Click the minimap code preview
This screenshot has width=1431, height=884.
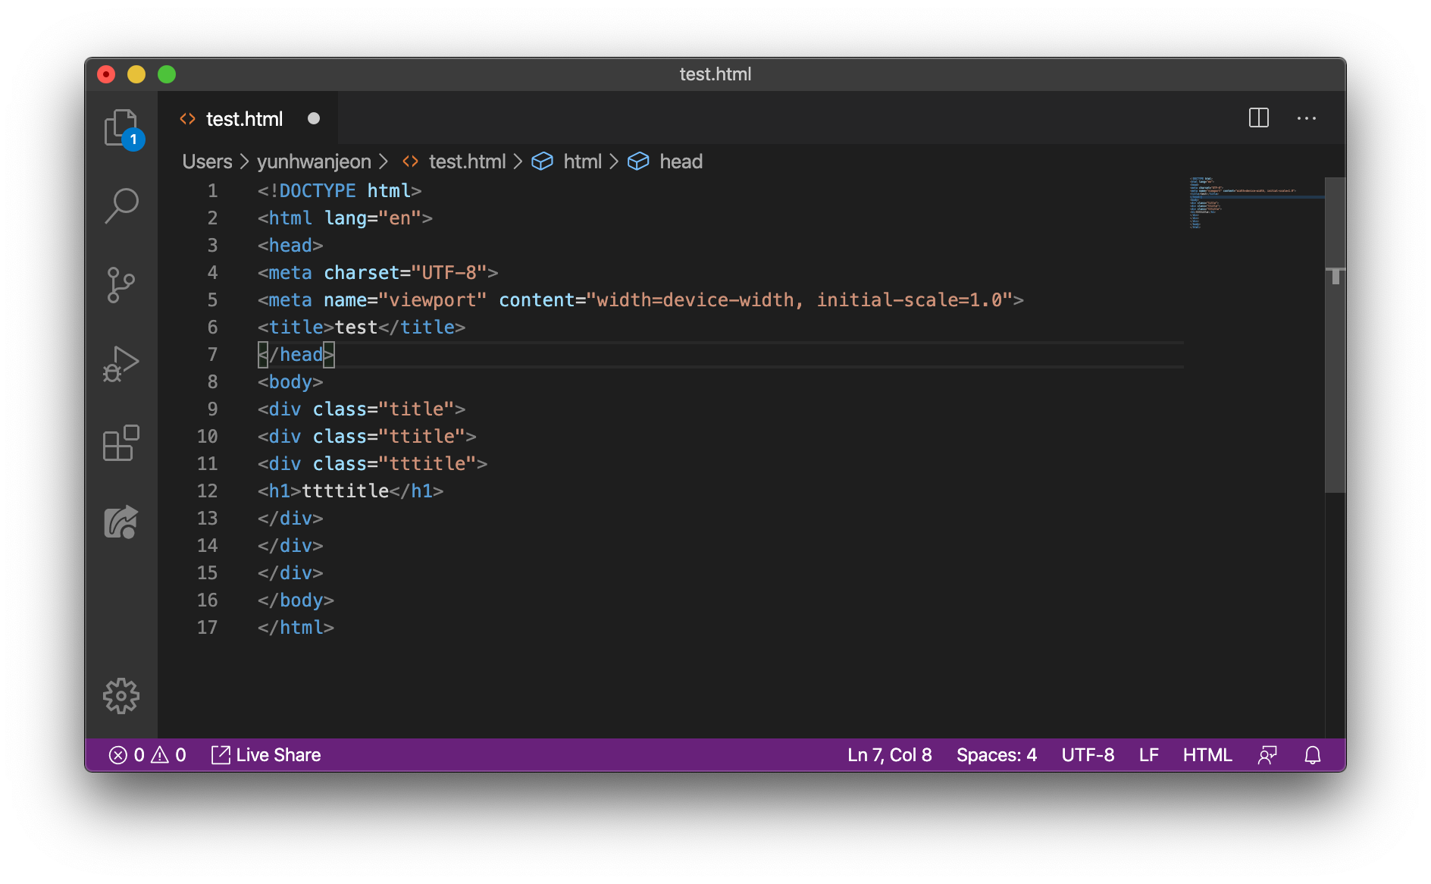click(x=1243, y=202)
